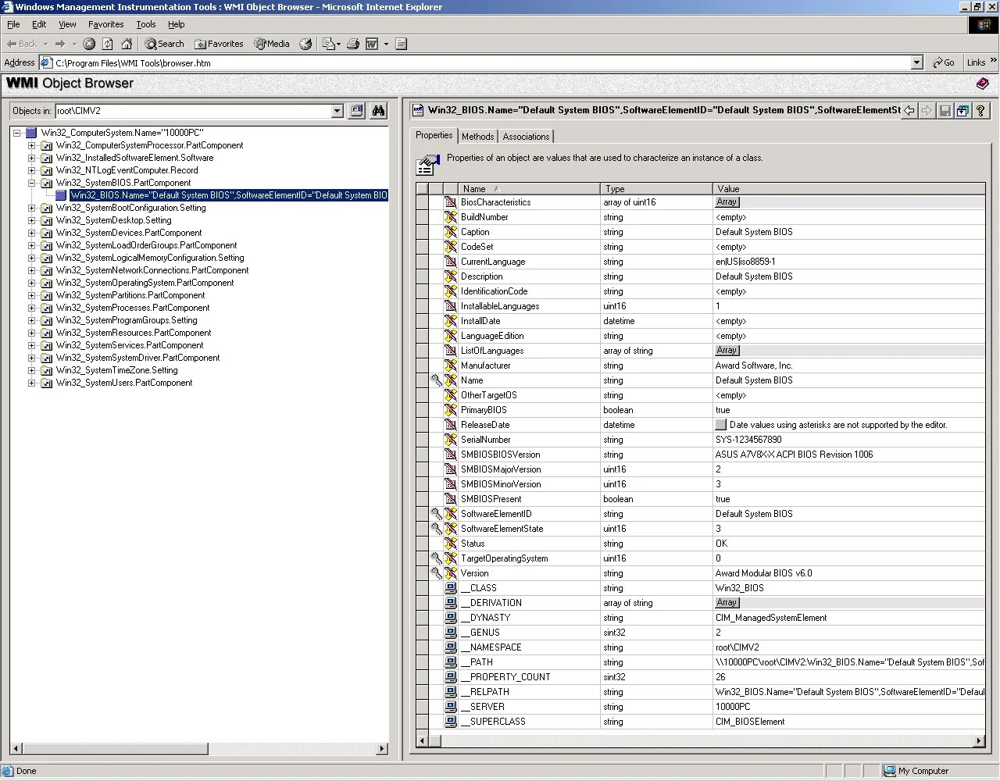1000x781 pixels.
Task: Click in the Address input field
Action: point(481,62)
